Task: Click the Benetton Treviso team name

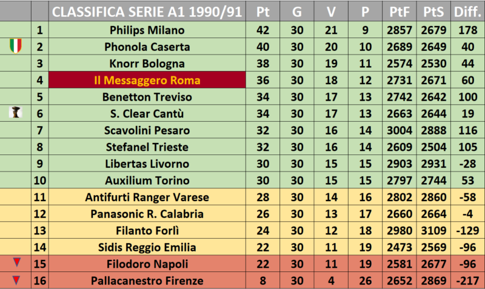Action: 147,97
